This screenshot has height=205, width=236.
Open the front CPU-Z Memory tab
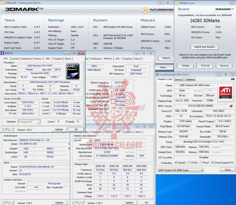[38, 59]
